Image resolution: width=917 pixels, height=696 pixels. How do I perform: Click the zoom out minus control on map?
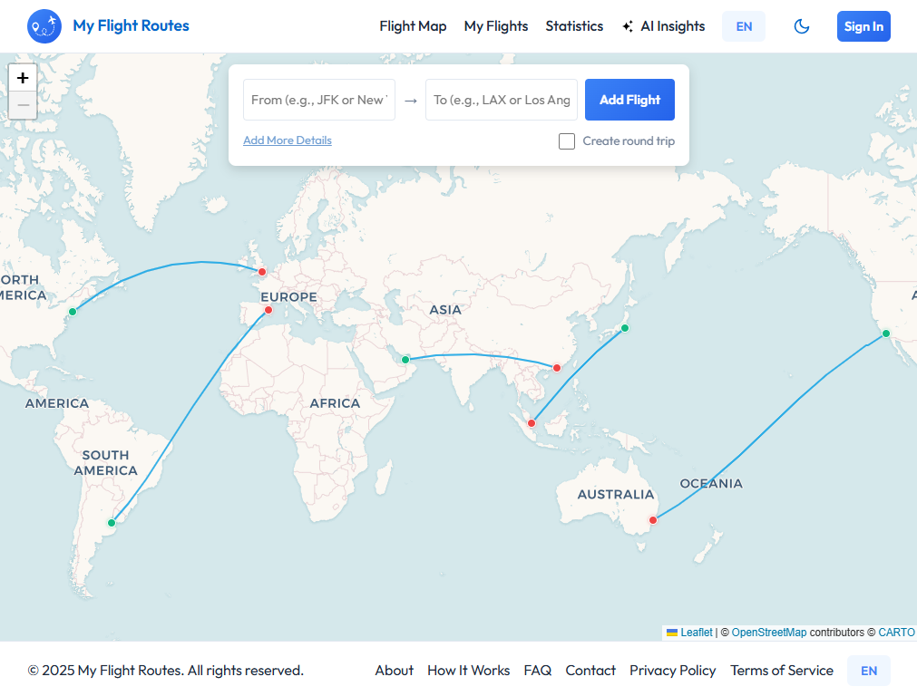coord(22,105)
